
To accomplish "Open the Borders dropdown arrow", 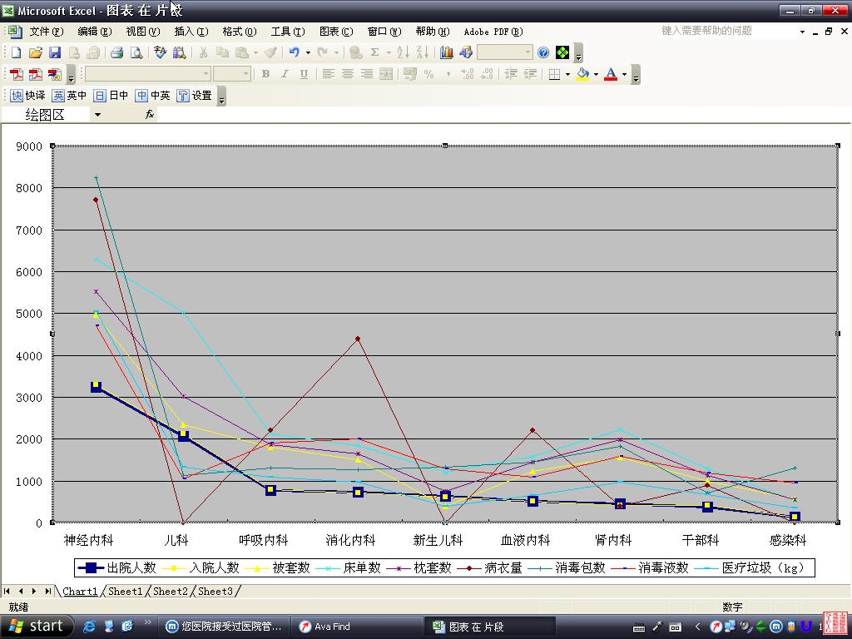I will tap(567, 74).
